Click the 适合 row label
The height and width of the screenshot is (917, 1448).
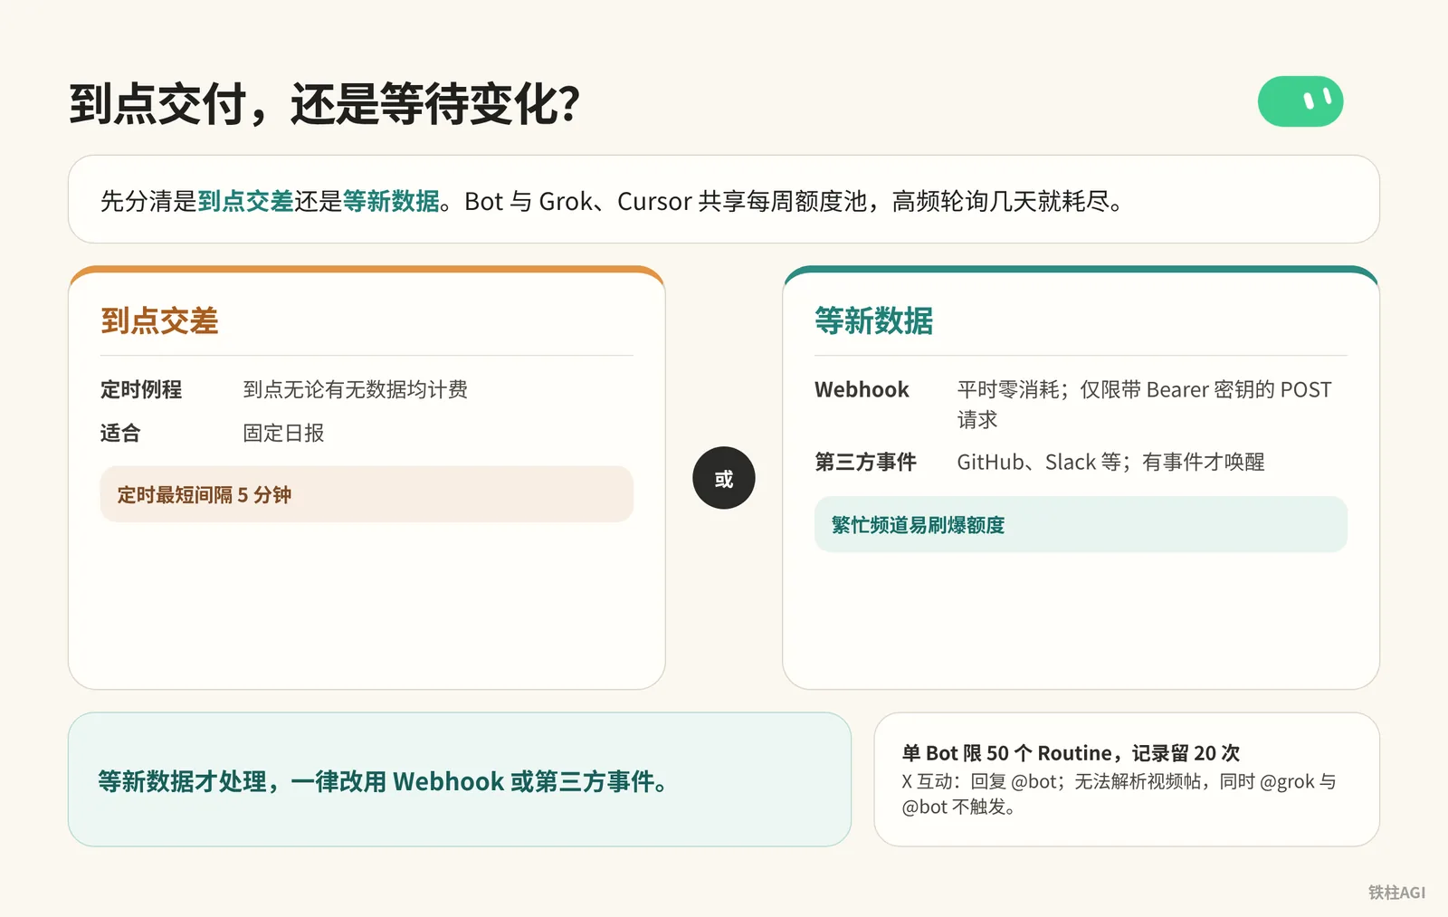120,433
